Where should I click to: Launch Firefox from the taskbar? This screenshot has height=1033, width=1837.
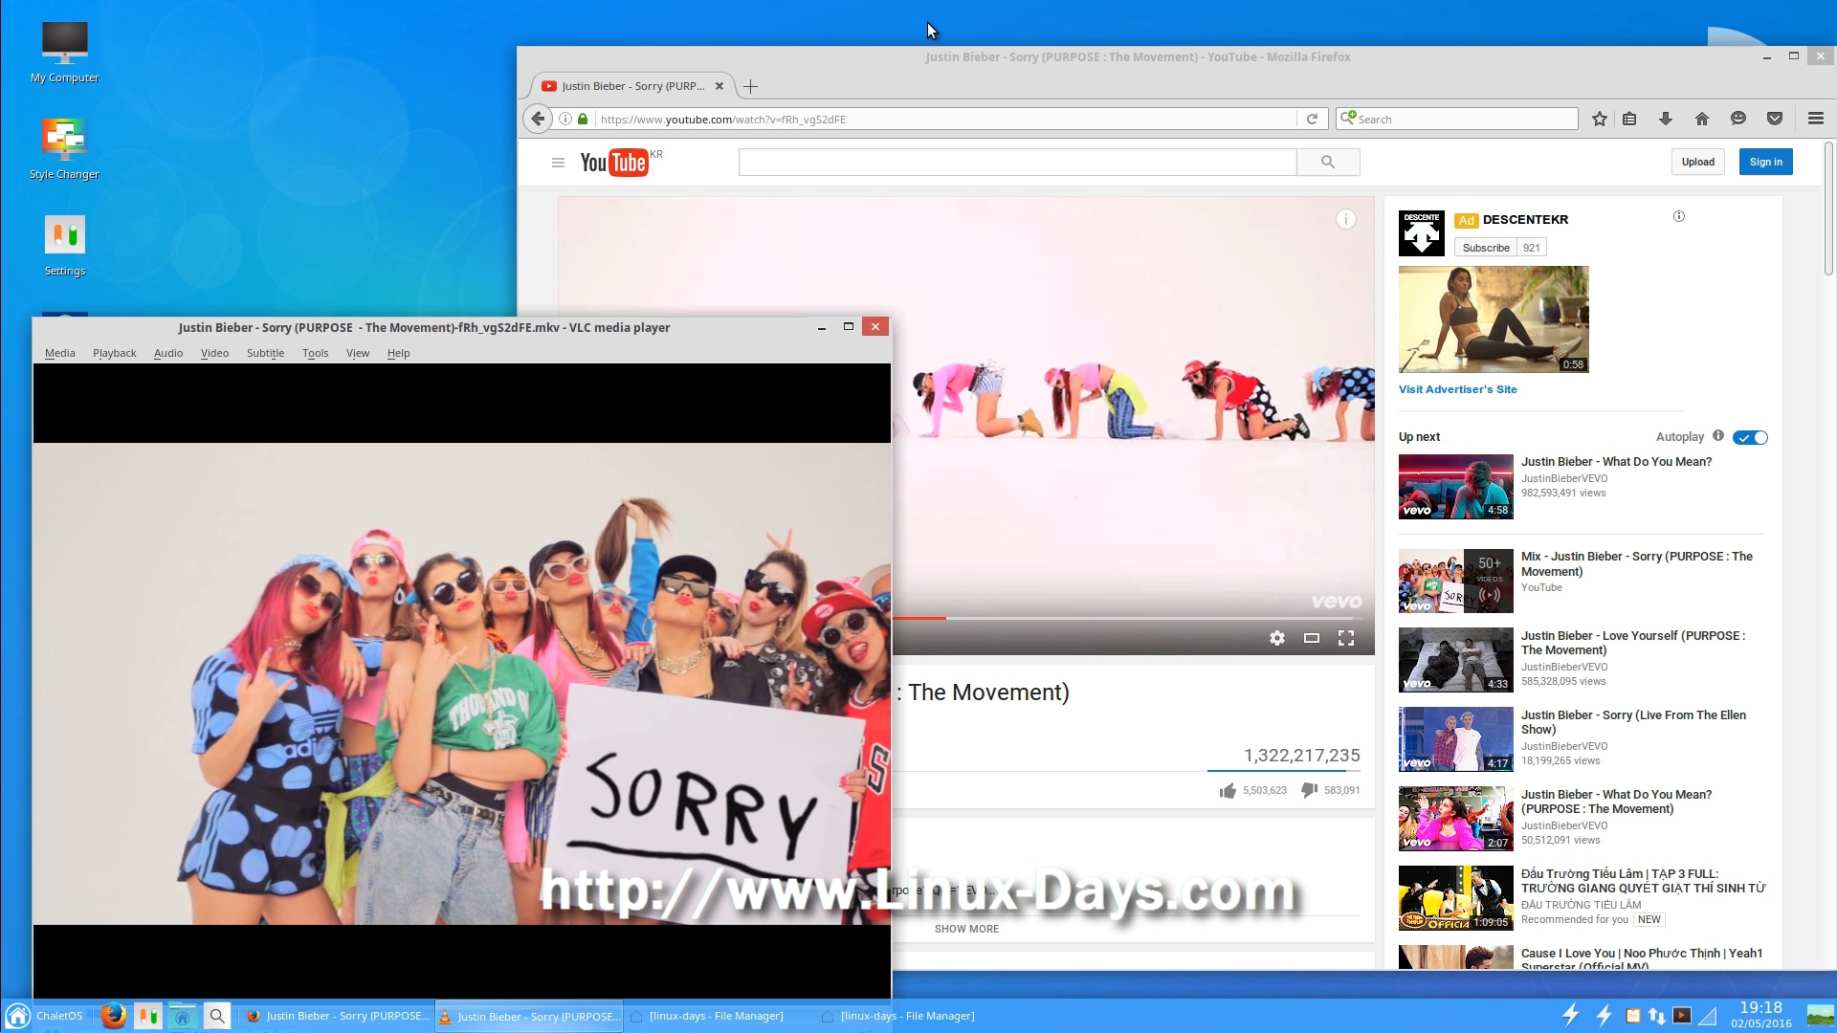114,1016
